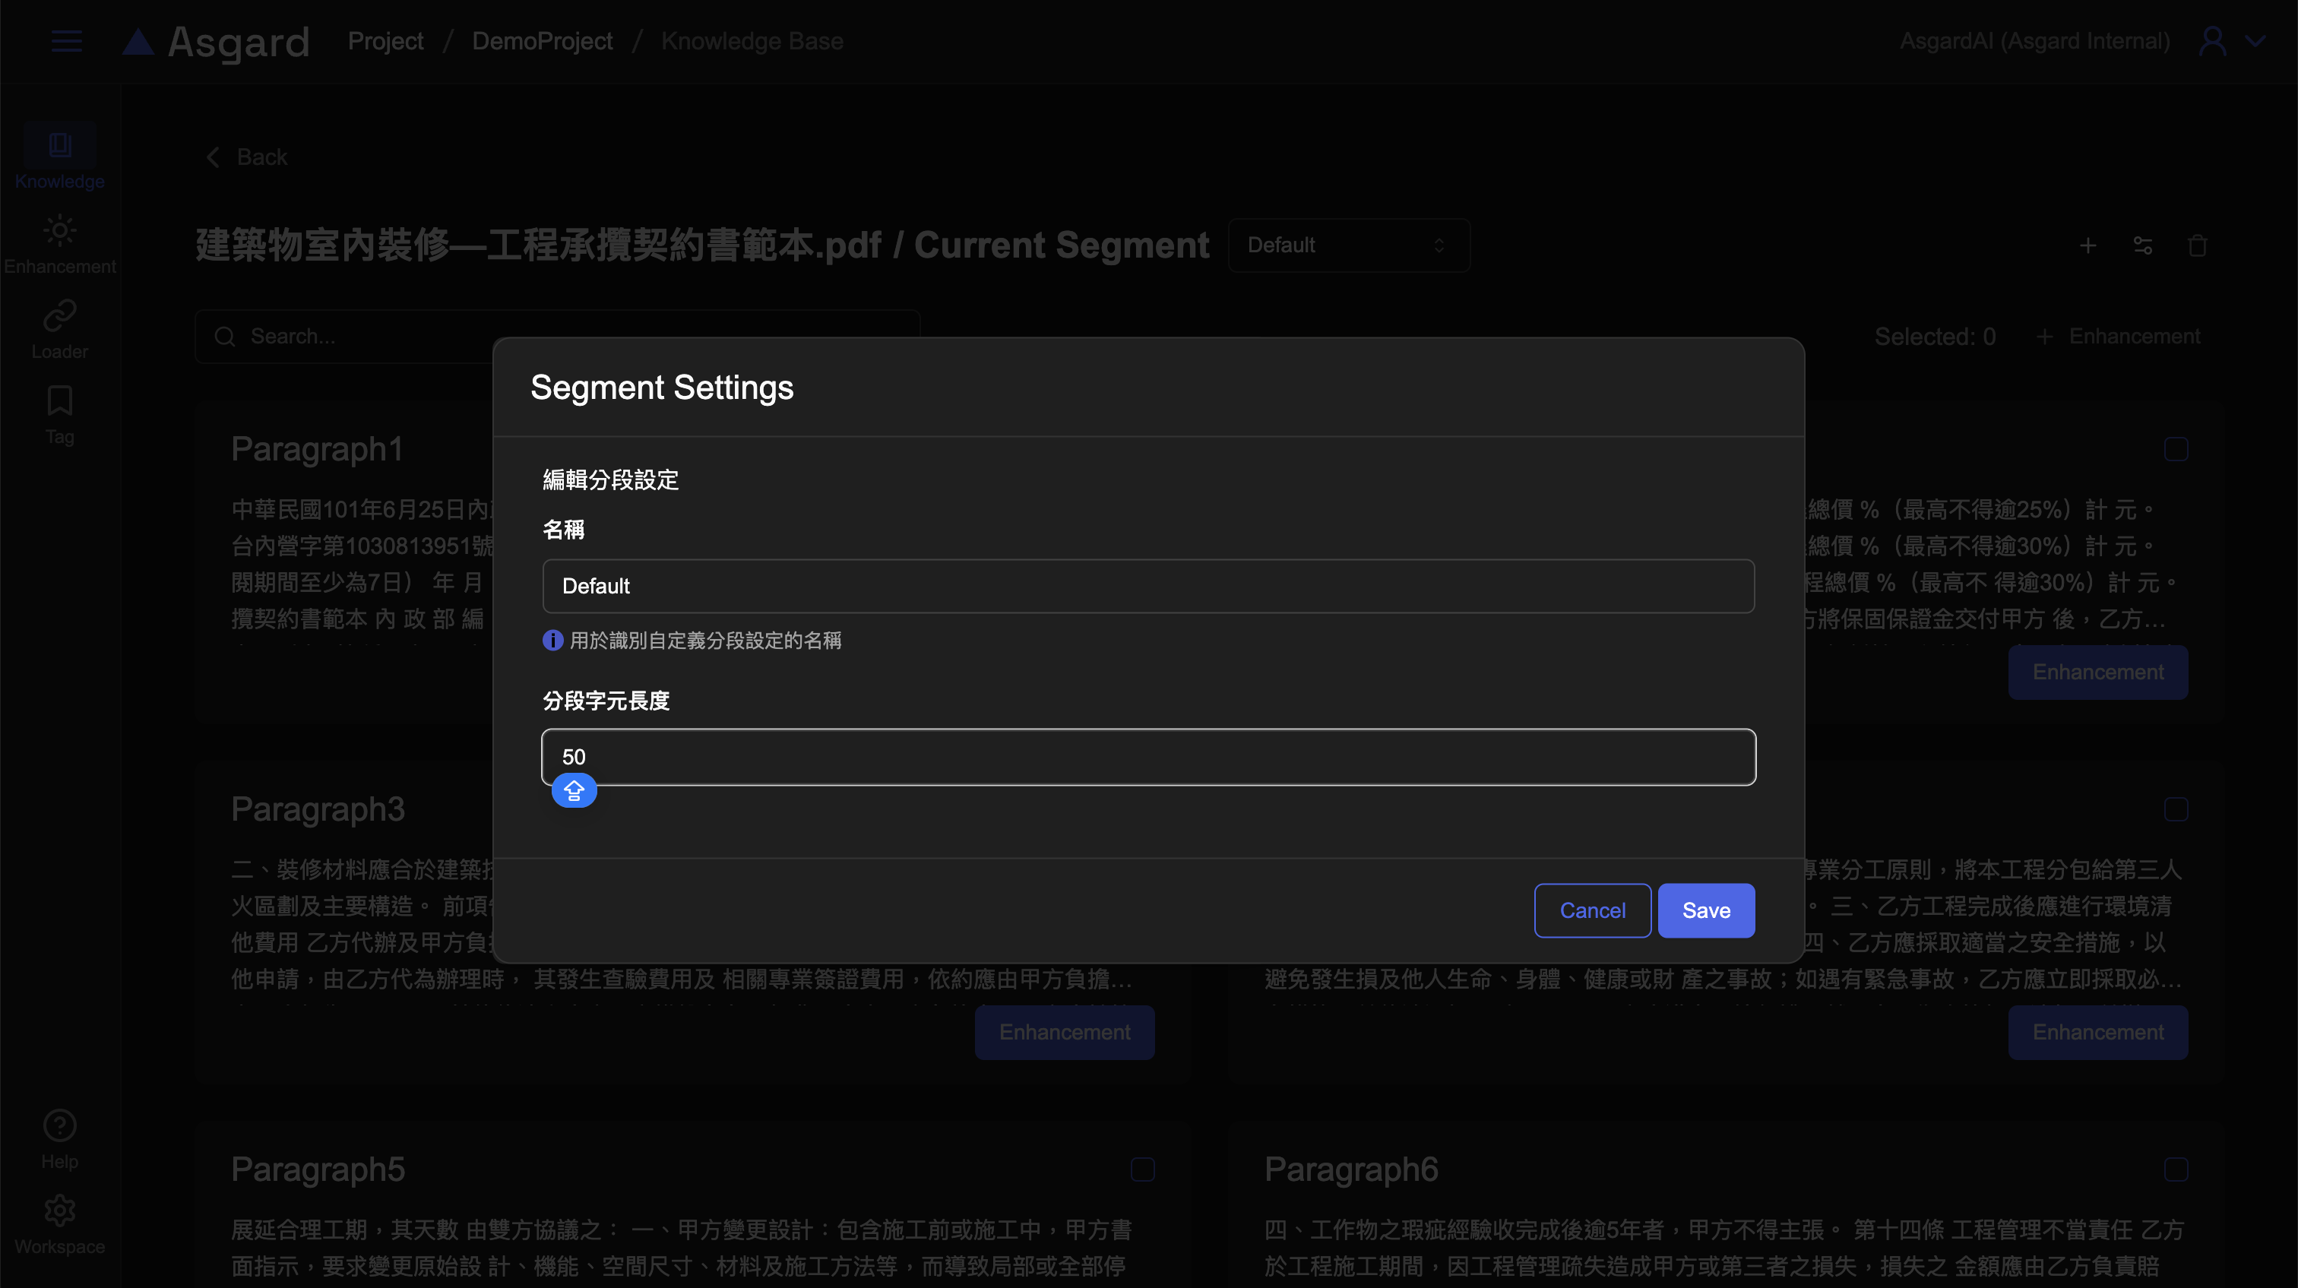Check the Paragraph5 checkbox
This screenshot has height=1288, width=2298.
point(1143,1169)
